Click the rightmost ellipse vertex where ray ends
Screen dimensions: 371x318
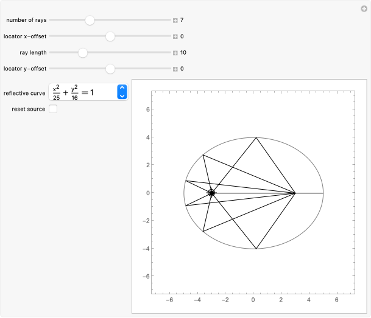(323, 193)
